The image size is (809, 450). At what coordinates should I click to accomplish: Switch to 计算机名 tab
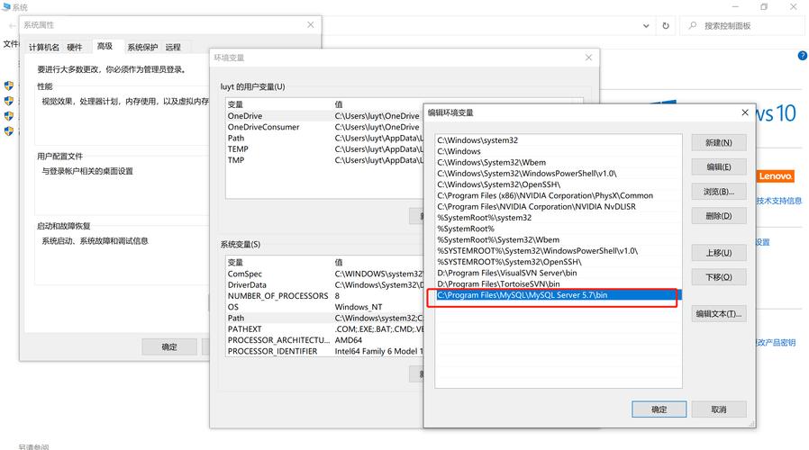[x=44, y=47]
